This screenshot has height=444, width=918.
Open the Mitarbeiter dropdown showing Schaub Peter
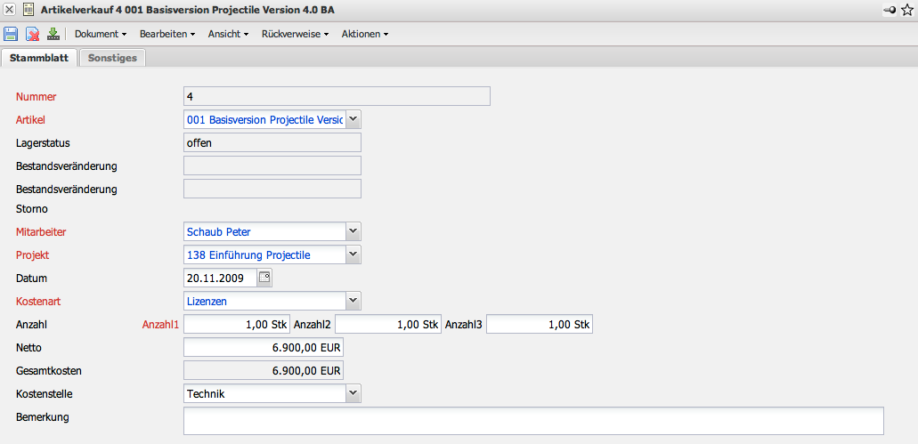pos(353,231)
